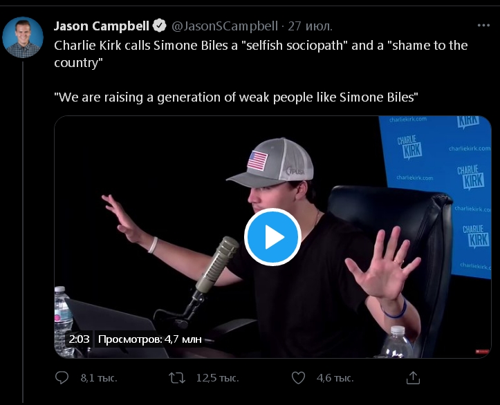Click the verified badge next to the name
This screenshot has height=405, width=500.
[160, 26]
